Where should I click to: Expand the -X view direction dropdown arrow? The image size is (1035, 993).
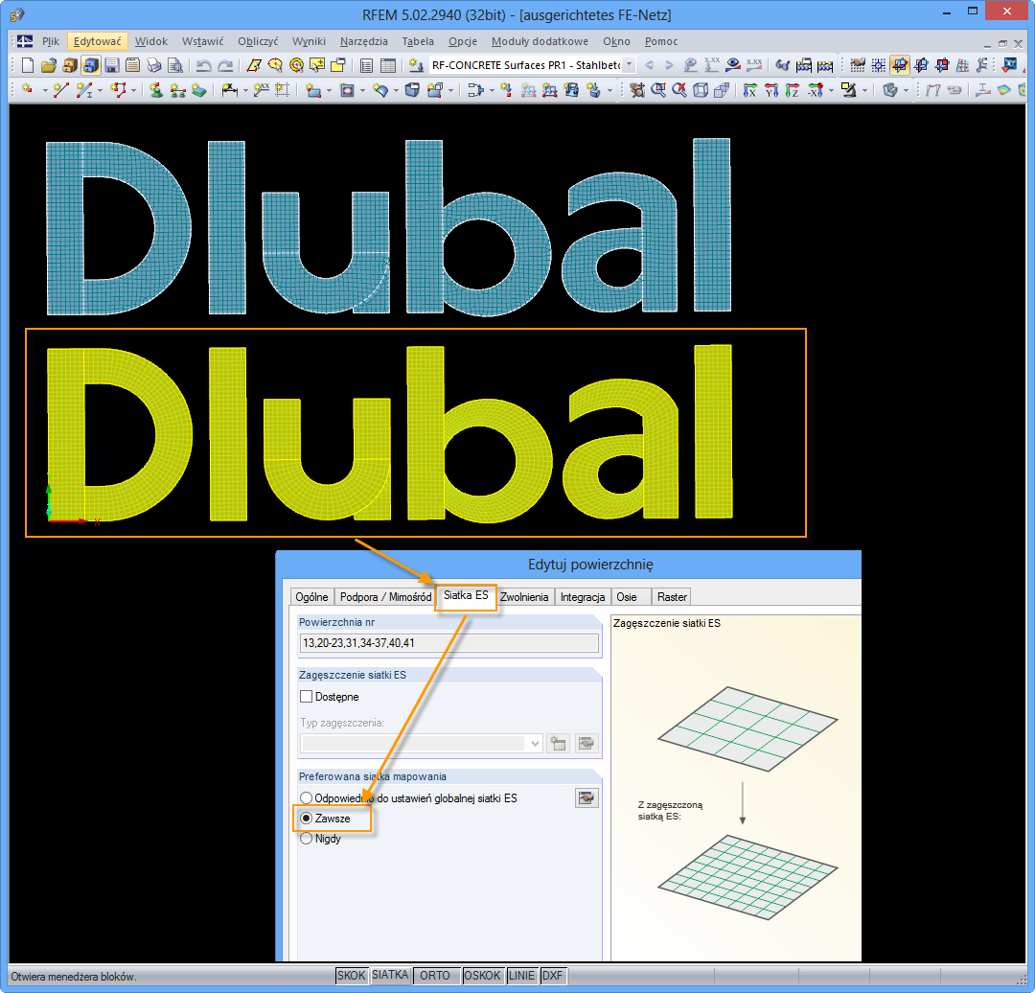pyautogui.click(x=830, y=90)
